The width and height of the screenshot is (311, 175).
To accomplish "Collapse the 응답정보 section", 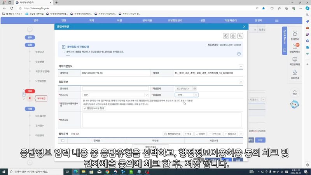I will 241,82.
